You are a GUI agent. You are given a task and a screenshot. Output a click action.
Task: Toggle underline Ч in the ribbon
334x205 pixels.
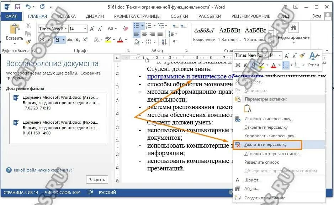click(x=58, y=40)
